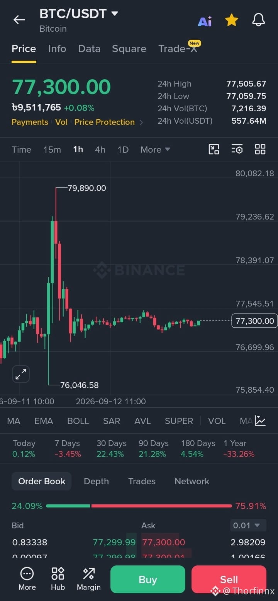Open the chart settings icon

click(x=237, y=149)
